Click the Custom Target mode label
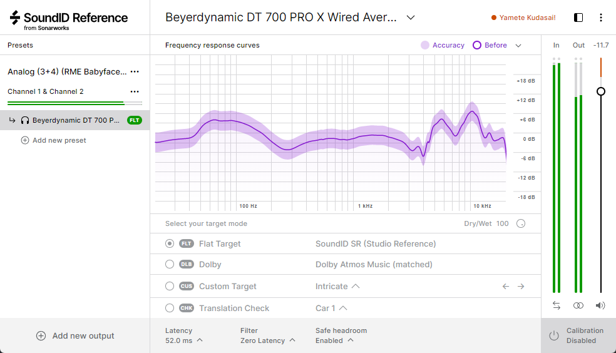 (x=227, y=286)
